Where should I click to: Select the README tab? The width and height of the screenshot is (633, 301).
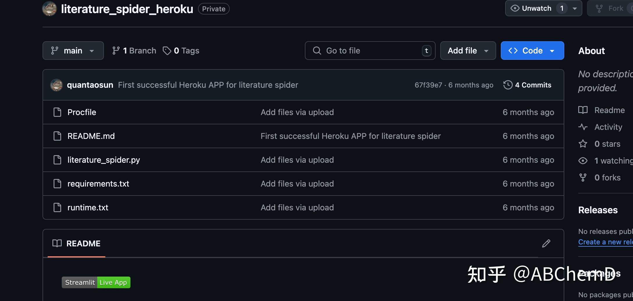[77, 243]
